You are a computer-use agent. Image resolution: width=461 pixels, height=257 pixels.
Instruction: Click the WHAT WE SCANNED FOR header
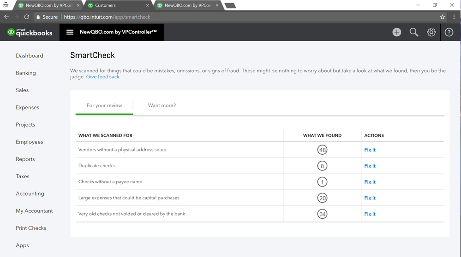point(105,135)
